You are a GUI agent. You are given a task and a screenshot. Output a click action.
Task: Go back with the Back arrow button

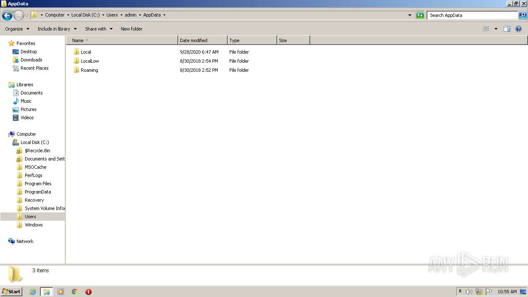pyautogui.click(x=7, y=16)
